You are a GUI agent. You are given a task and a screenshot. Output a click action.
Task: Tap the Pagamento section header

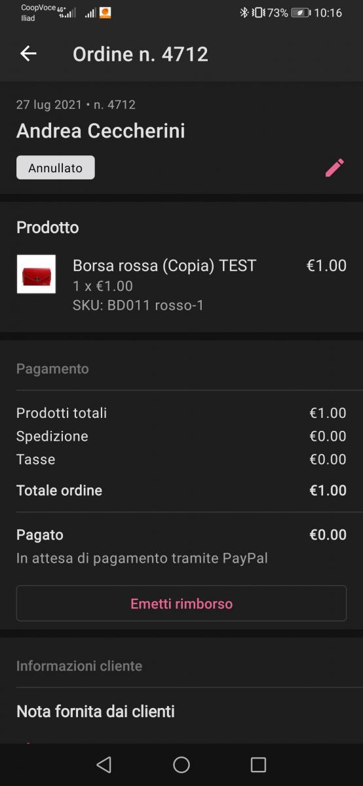[x=52, y=369]
